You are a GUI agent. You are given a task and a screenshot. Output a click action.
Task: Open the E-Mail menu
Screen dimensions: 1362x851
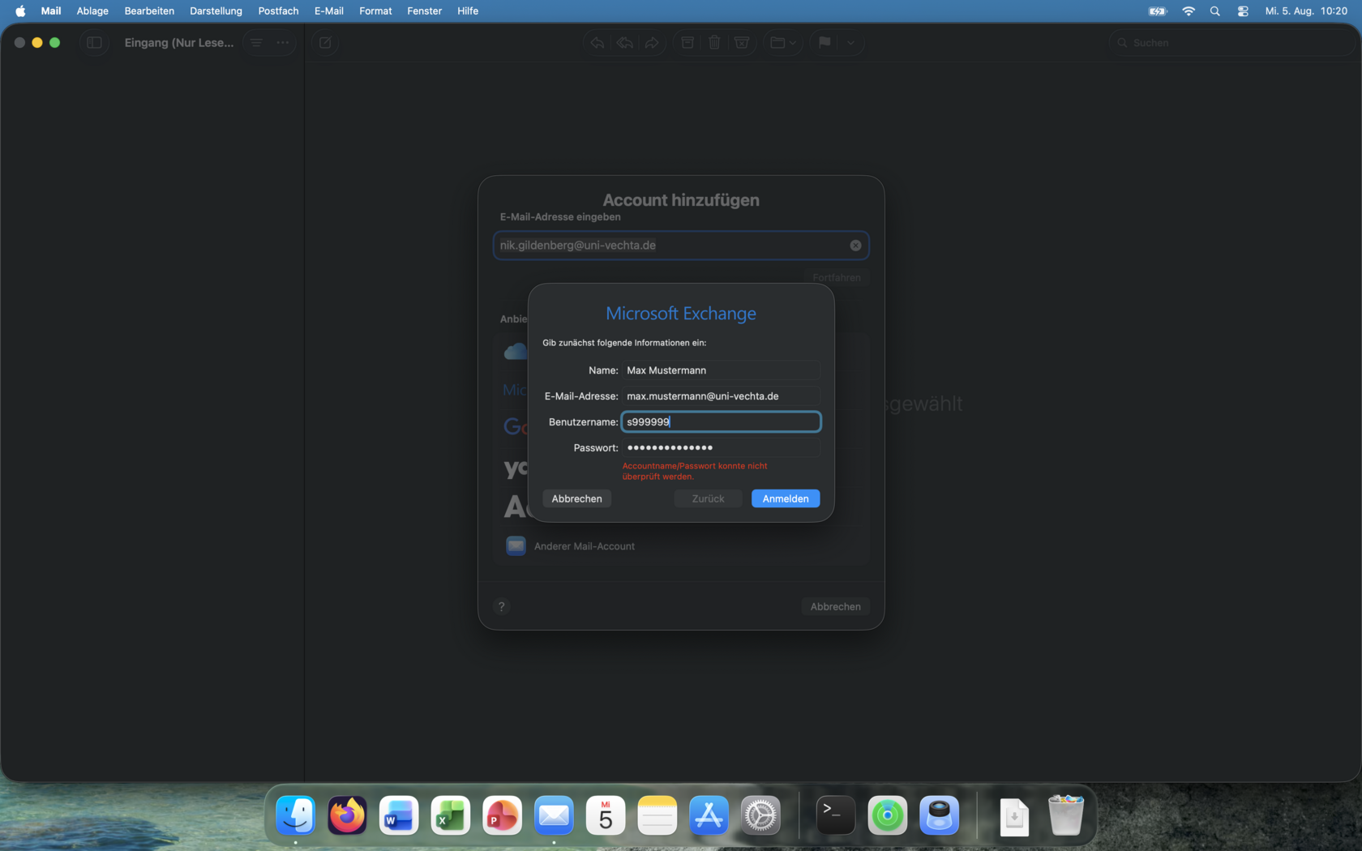[329, 11]
